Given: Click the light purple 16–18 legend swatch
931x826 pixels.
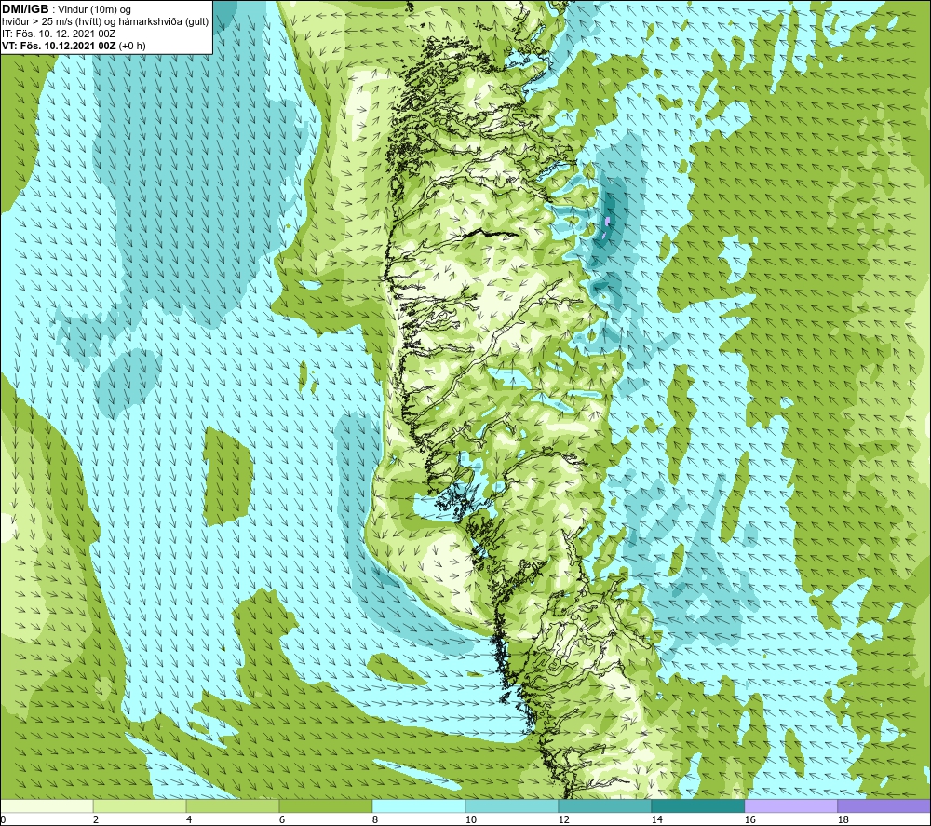Looking at the screenshot, I should click(x=790, y=806).
